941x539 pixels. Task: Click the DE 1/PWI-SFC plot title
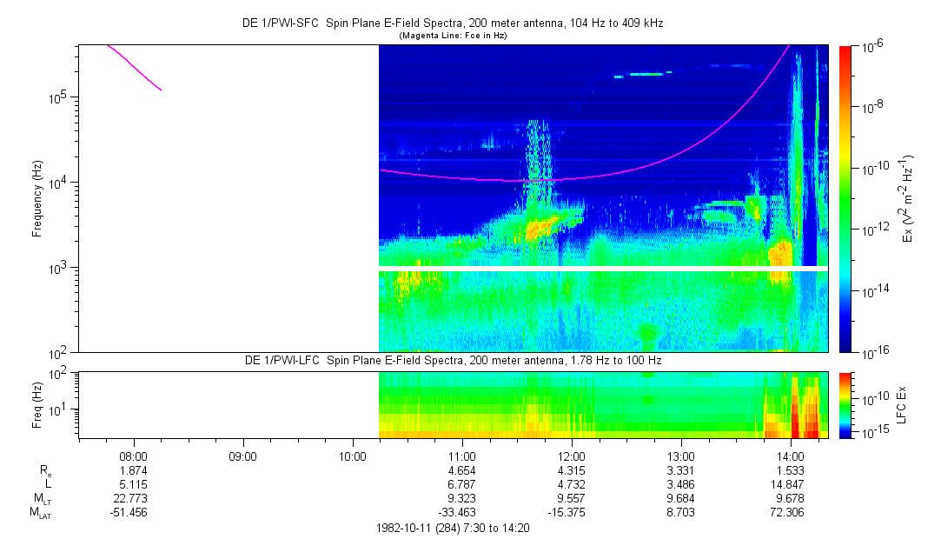pos(452,23)
